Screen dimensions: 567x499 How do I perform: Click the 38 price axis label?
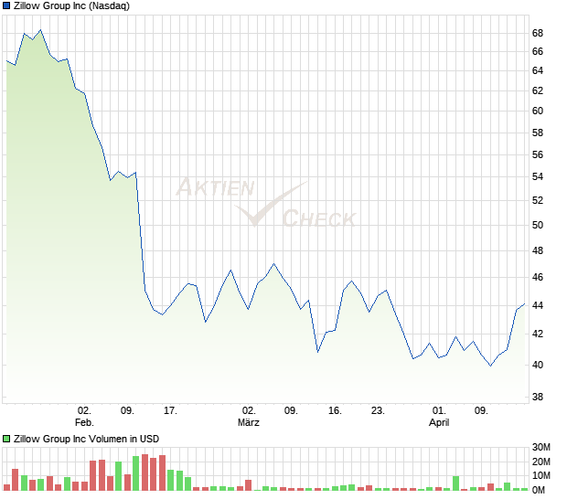click(538, 398)
